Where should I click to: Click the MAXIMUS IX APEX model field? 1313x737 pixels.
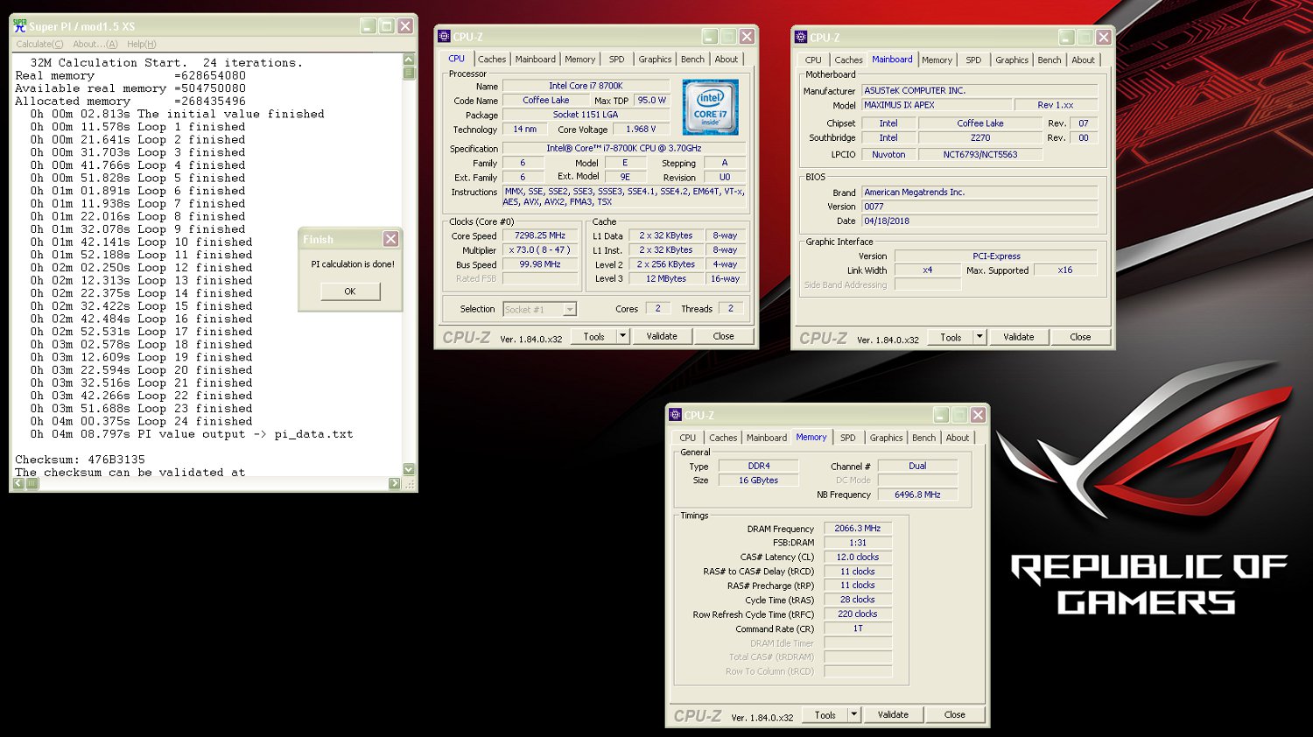tap(937, 105)
